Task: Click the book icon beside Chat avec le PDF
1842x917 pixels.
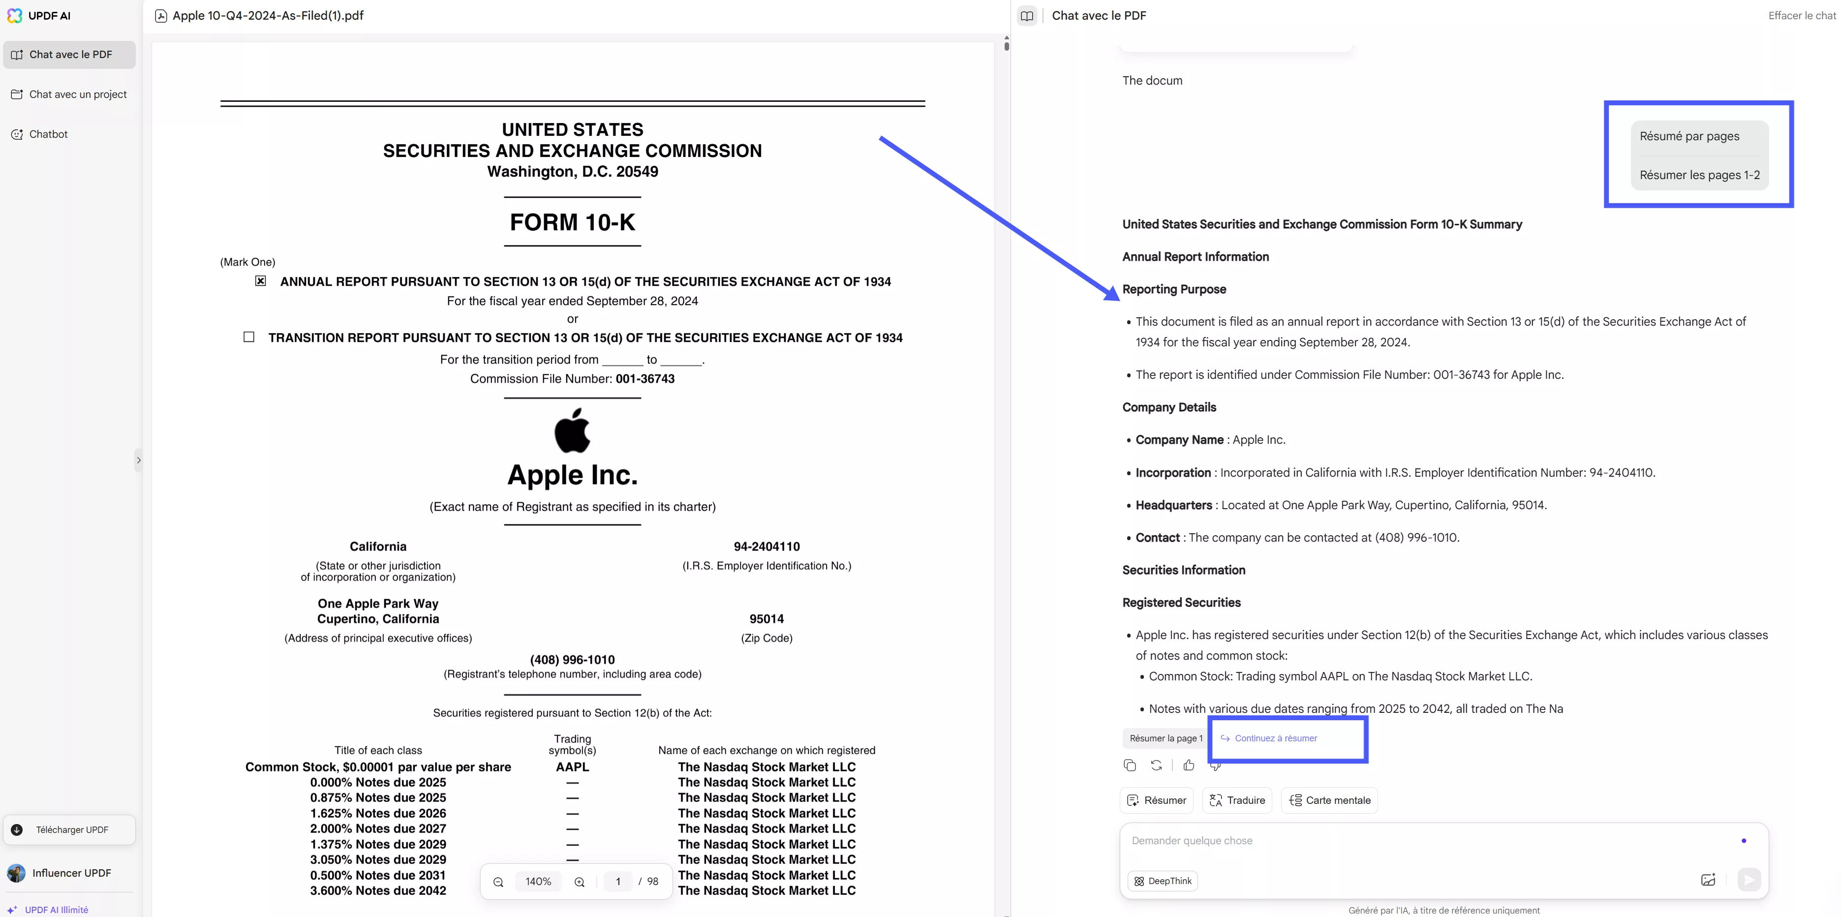Action: tap(1027, 16)
